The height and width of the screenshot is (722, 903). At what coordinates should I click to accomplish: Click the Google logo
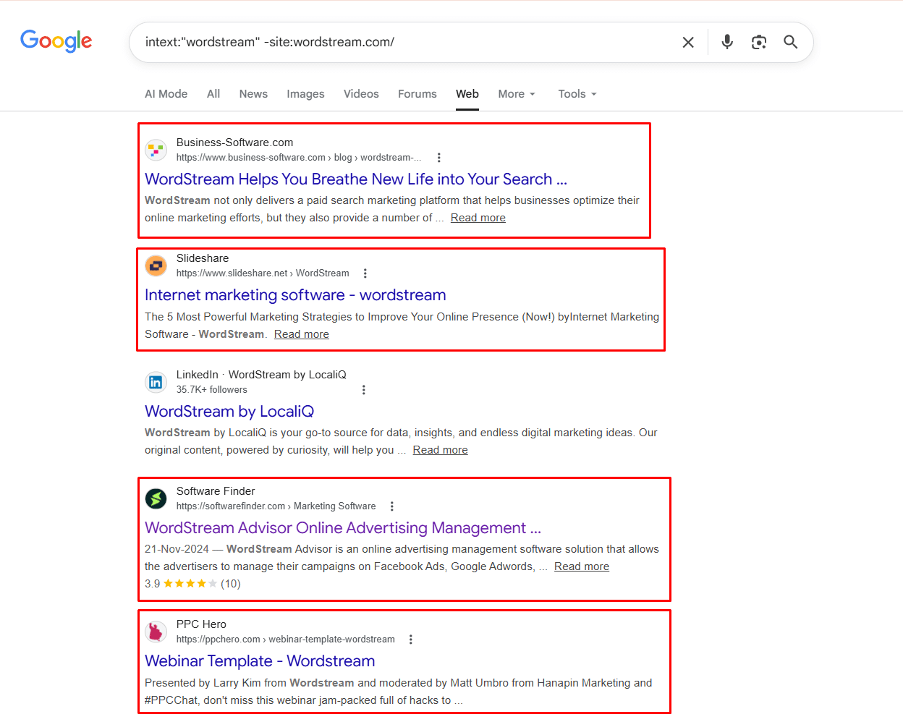56,41
